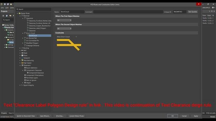216x121 pixels.
Task: Click the Plane category icon
Action: pyautogui.click(x=22, y=55)
